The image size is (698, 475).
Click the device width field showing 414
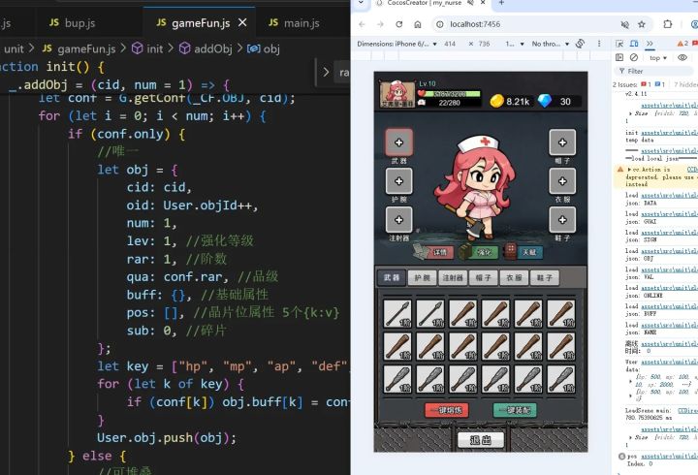point(450,44)
